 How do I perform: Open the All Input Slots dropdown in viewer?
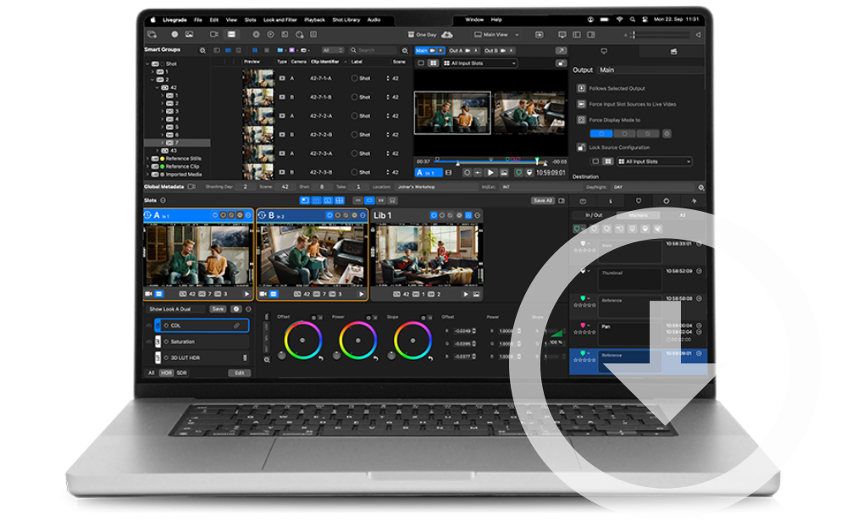coord(483,64)
